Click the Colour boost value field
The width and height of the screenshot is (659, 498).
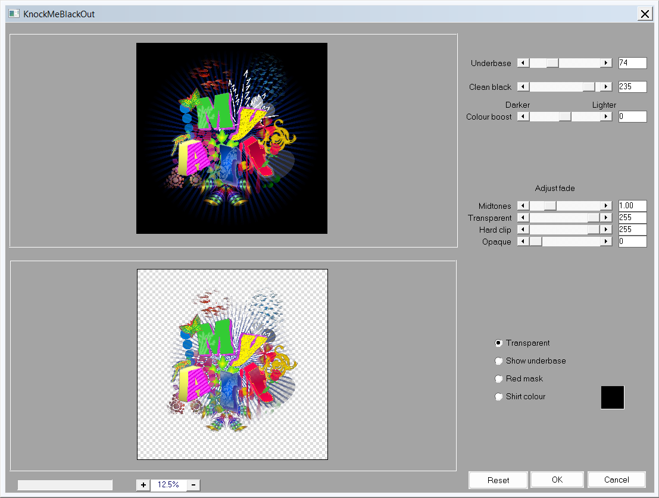[633, 116]
